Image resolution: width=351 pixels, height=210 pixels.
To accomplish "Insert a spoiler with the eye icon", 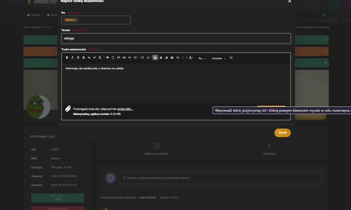I will [107, 58].
